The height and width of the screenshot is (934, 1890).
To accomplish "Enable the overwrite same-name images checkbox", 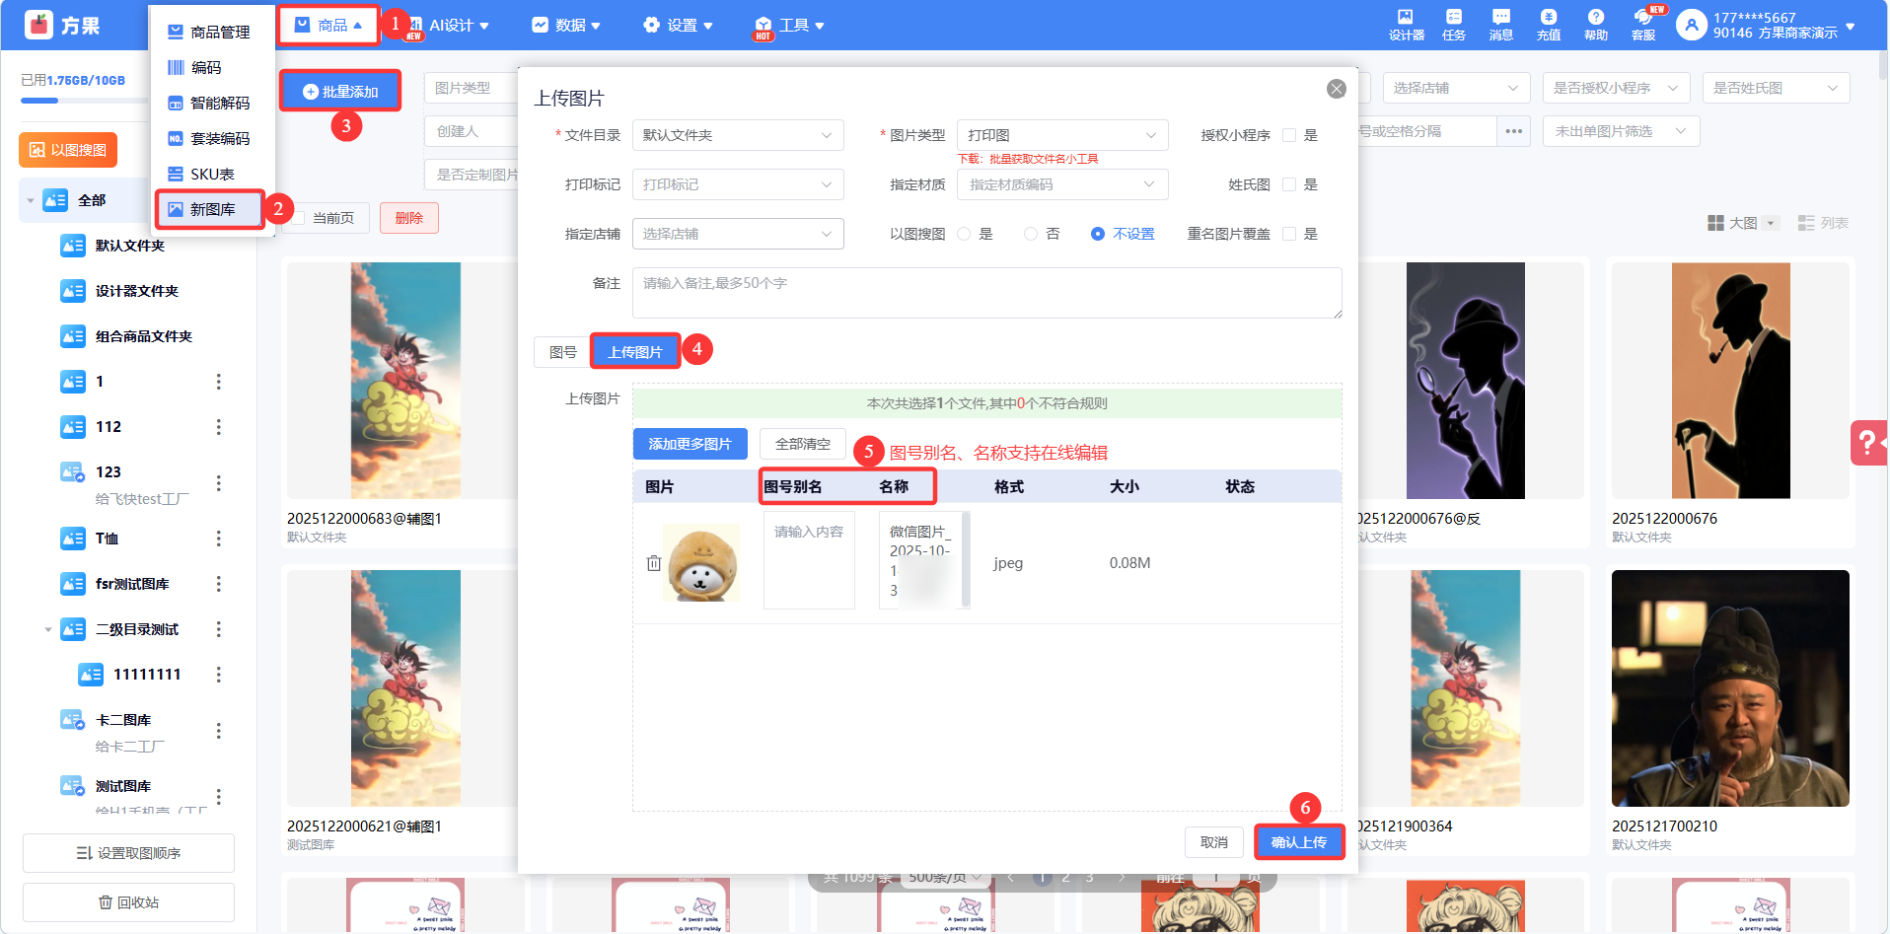I will pyautogui.click(x=1289, y=234).
